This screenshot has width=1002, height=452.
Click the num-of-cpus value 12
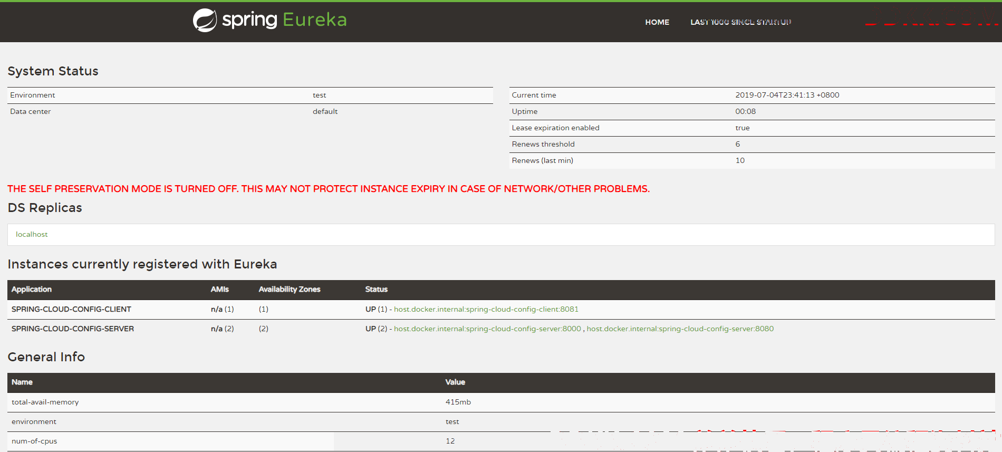click(x=450, y=441)
